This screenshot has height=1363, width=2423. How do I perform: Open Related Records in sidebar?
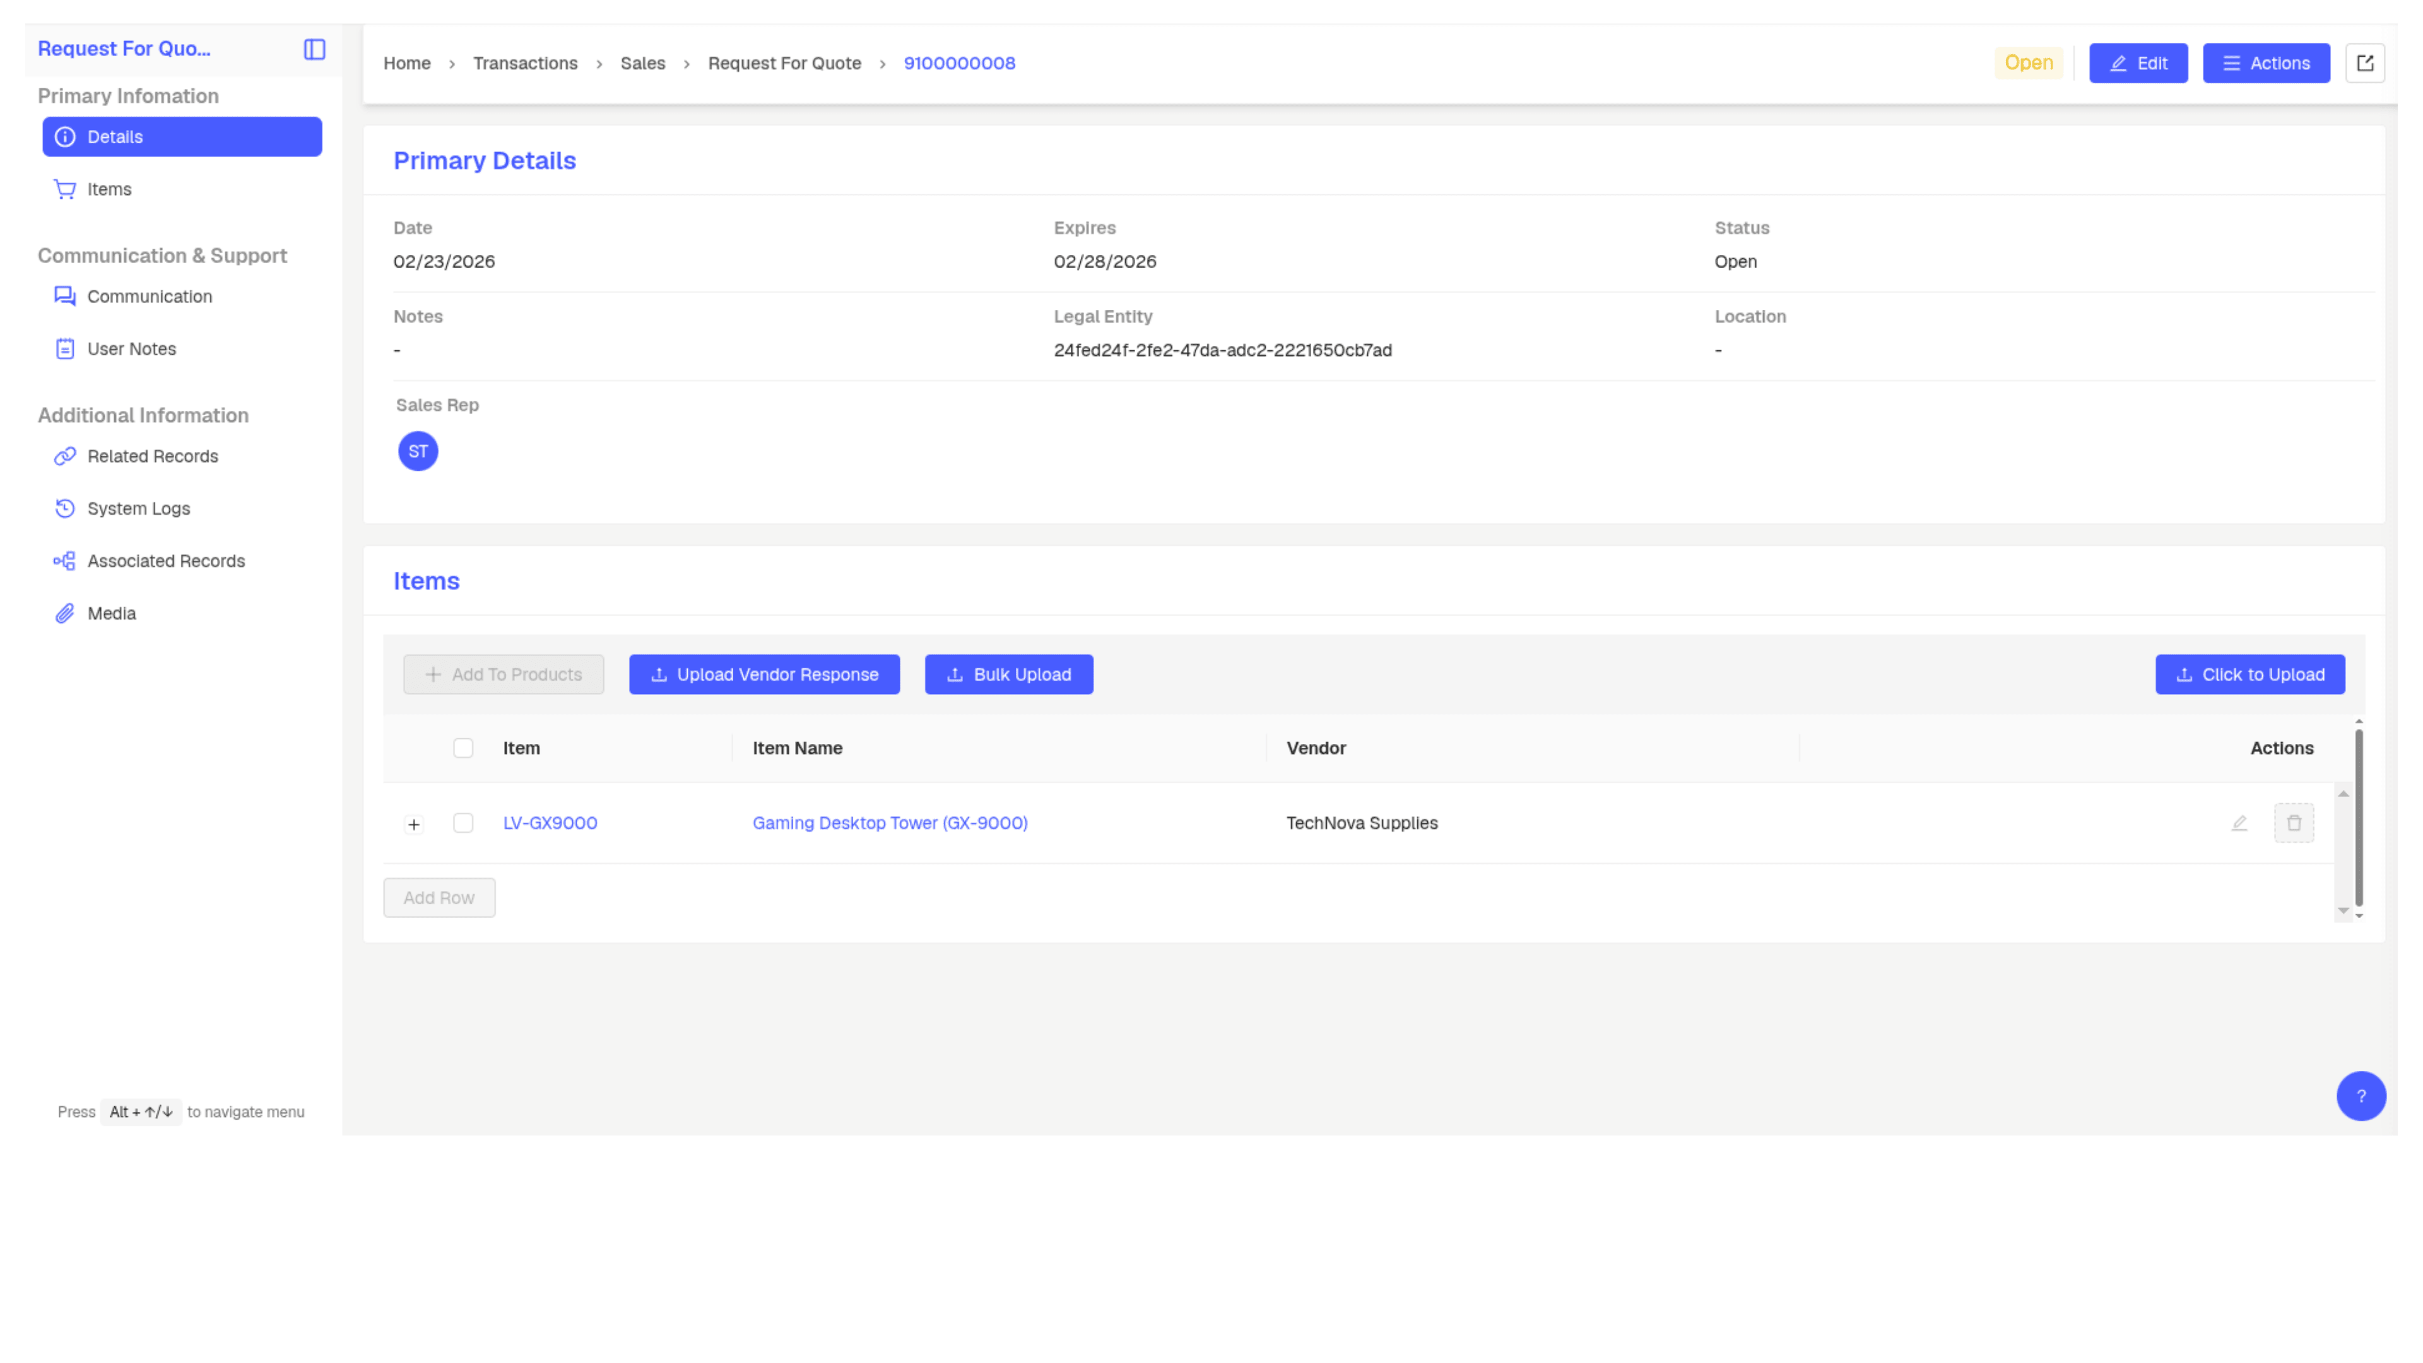pyautogui.click(x=182, y=456)
